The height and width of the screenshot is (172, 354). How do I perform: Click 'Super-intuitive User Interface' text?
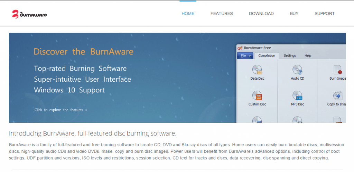82,79
